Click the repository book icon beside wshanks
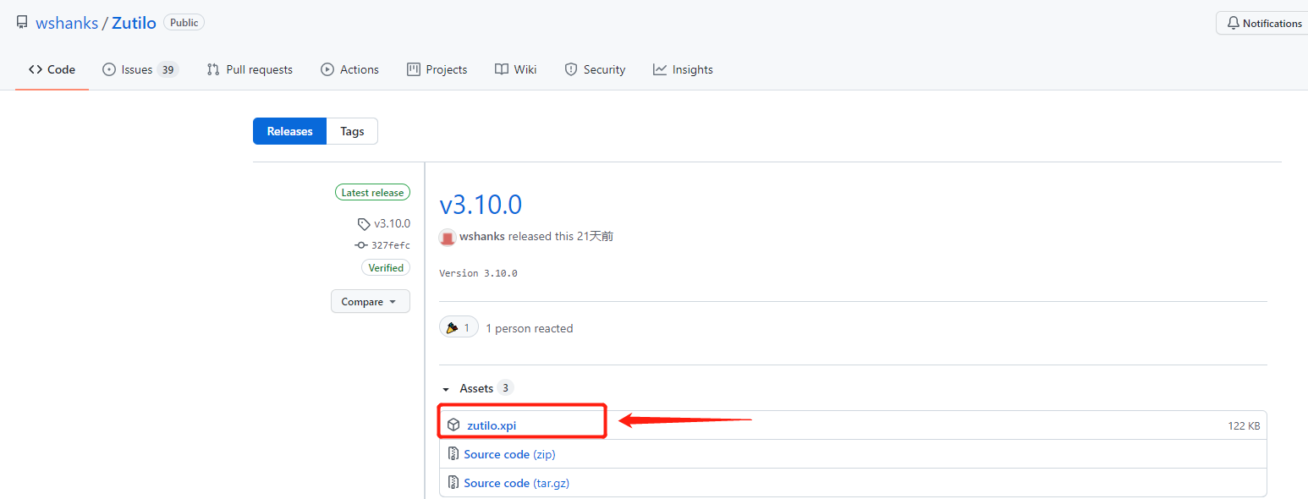Viewport: 1308px width, 499px height. point(22,23)
